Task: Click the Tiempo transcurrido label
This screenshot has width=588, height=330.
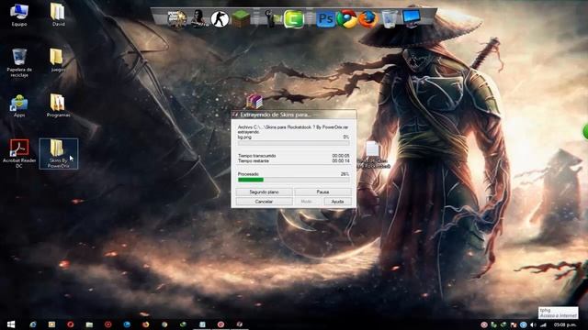Action: tap(257, 156)
